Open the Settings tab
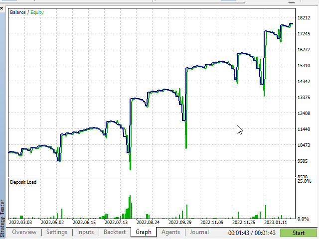 click(57, 232)
